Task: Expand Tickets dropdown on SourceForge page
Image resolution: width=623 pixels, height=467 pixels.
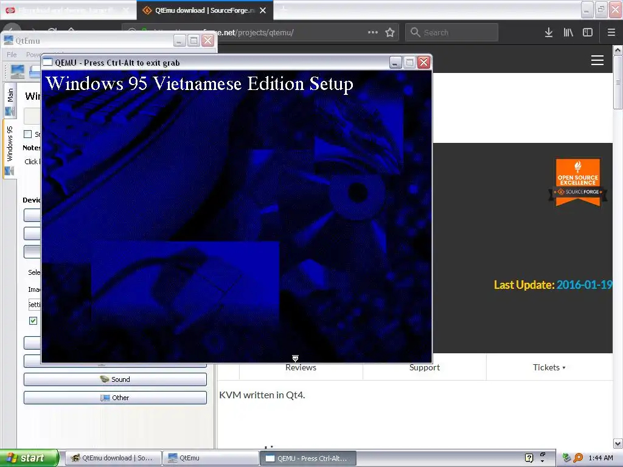Action: click(549, 367)
